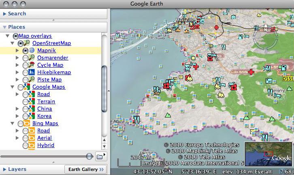This screenshot has width=294, height=175.
Task: Open the OpenStreetMap link
Action: pyautogui.click(x=51, y=43)
